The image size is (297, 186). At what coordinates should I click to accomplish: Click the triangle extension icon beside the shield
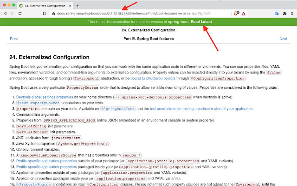pos(243,13)
